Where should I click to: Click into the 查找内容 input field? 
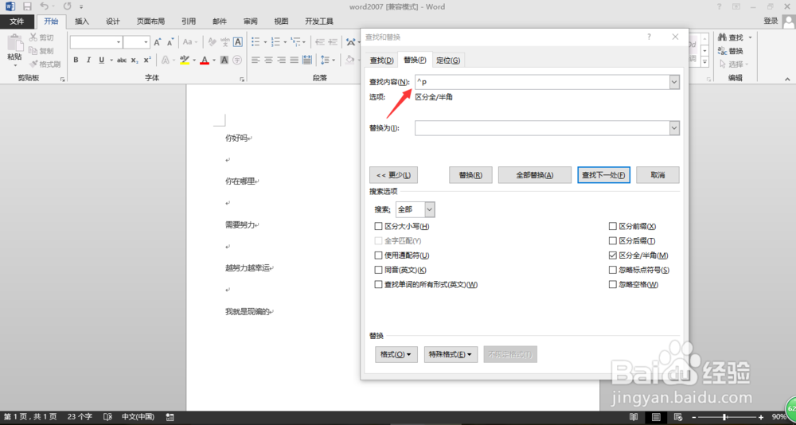point(542,82)
